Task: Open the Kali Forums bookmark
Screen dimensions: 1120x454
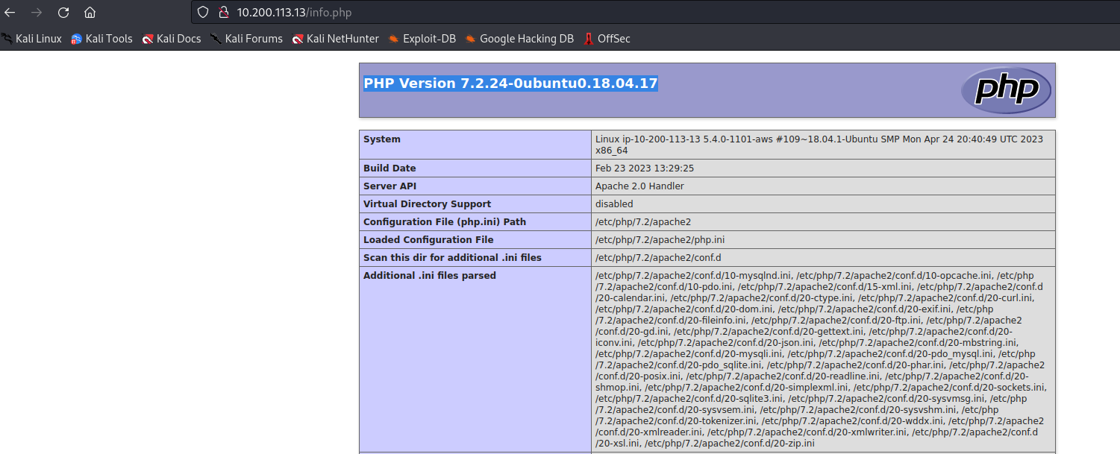Action: point(246,39)
